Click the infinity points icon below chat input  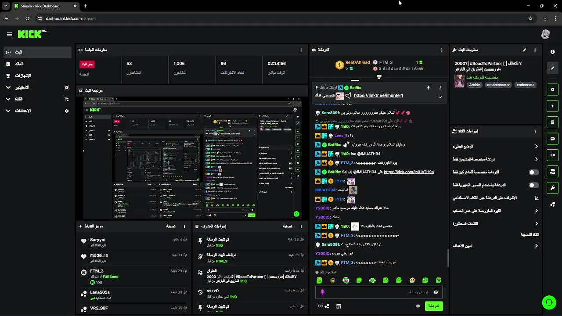point(324,306)
